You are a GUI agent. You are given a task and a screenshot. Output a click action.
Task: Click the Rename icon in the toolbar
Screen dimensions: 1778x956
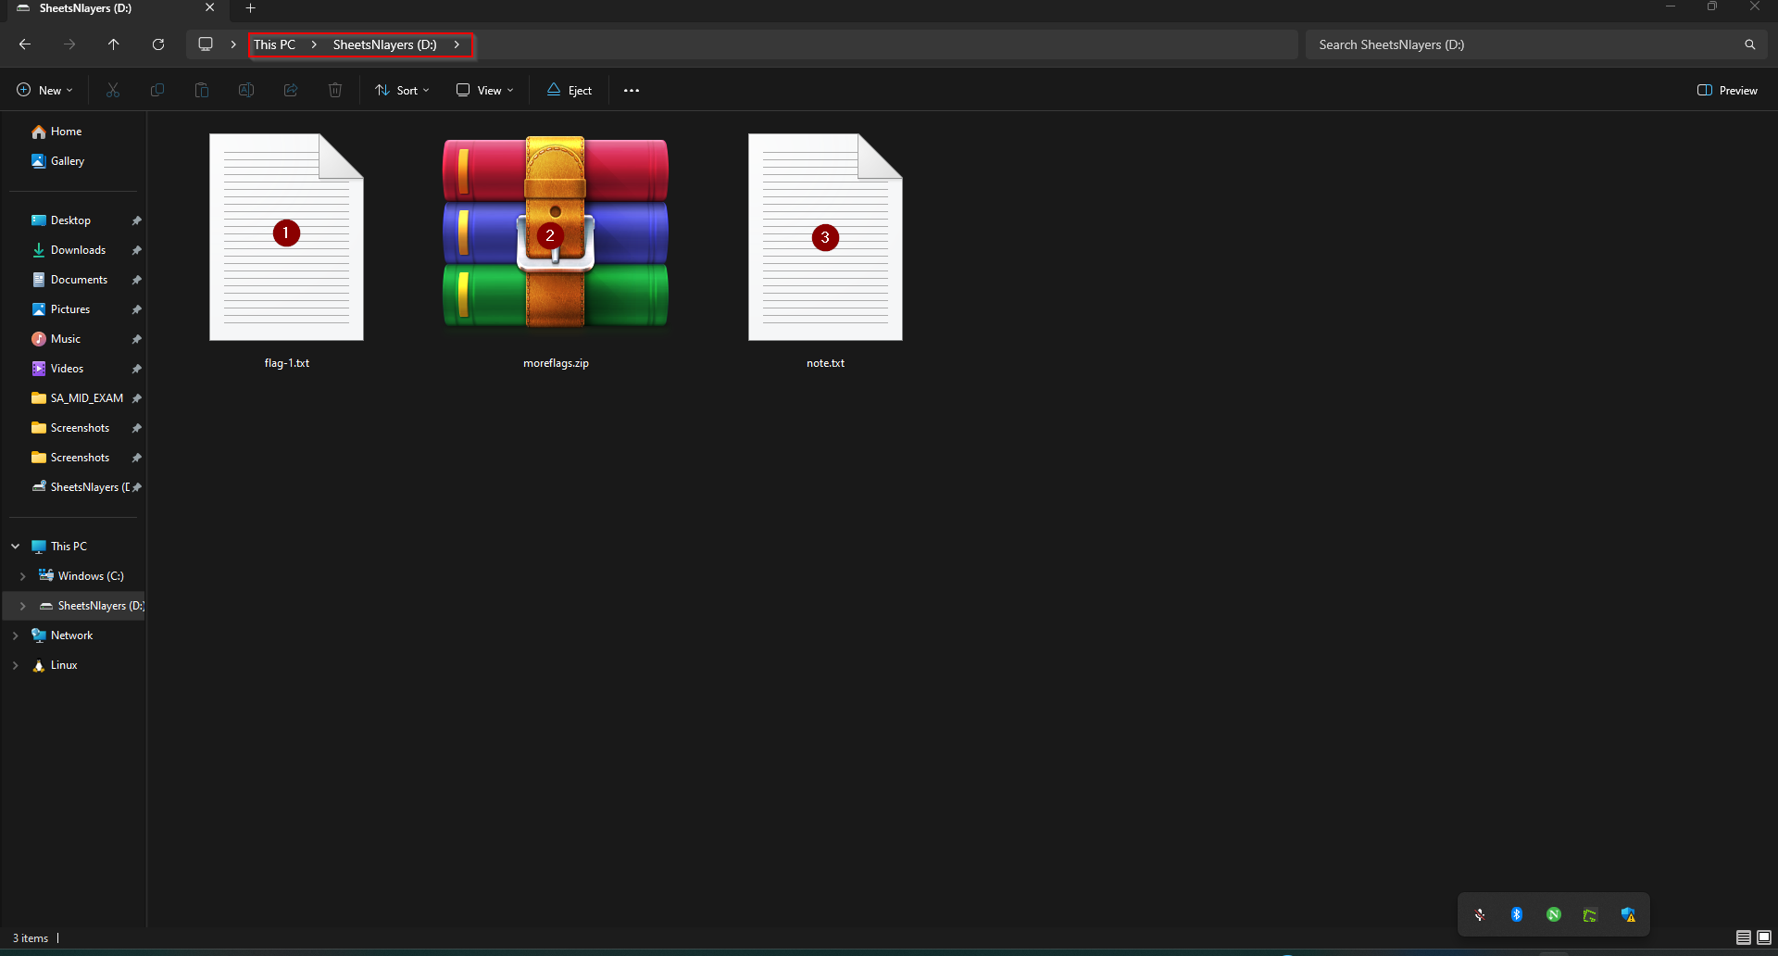(x=245, y=90)
